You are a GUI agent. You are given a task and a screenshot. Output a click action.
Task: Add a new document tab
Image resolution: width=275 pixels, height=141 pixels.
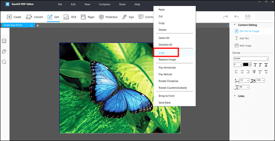[x=38, y=25]
